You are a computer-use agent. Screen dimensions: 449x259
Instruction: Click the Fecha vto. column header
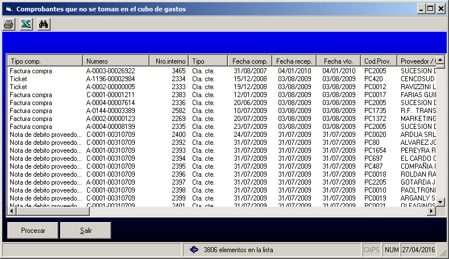(339, 61)
